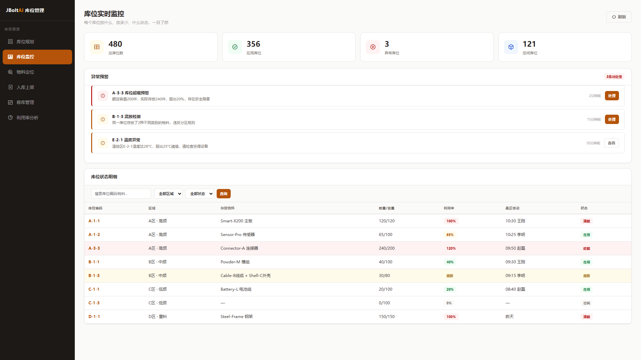This screenshot has height=360, width=641.
Task: Click the 入库上架 sidebar icon
Action: [x=10, y=87]
